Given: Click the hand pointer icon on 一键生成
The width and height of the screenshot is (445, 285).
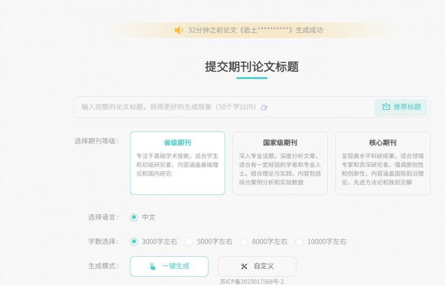Looking at the screenshot, I should tap(152, 266).
